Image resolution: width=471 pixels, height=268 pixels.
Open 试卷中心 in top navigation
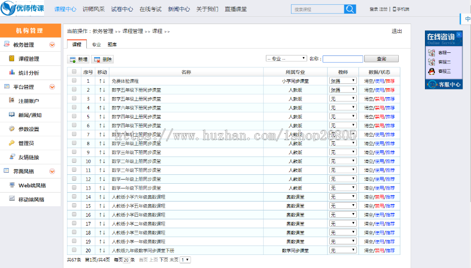(x=122, y=9)
